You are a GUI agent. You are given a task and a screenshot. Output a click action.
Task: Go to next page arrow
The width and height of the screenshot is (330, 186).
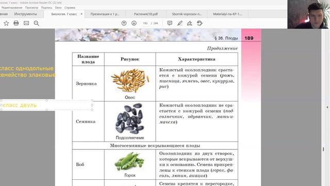coord(134,23)
